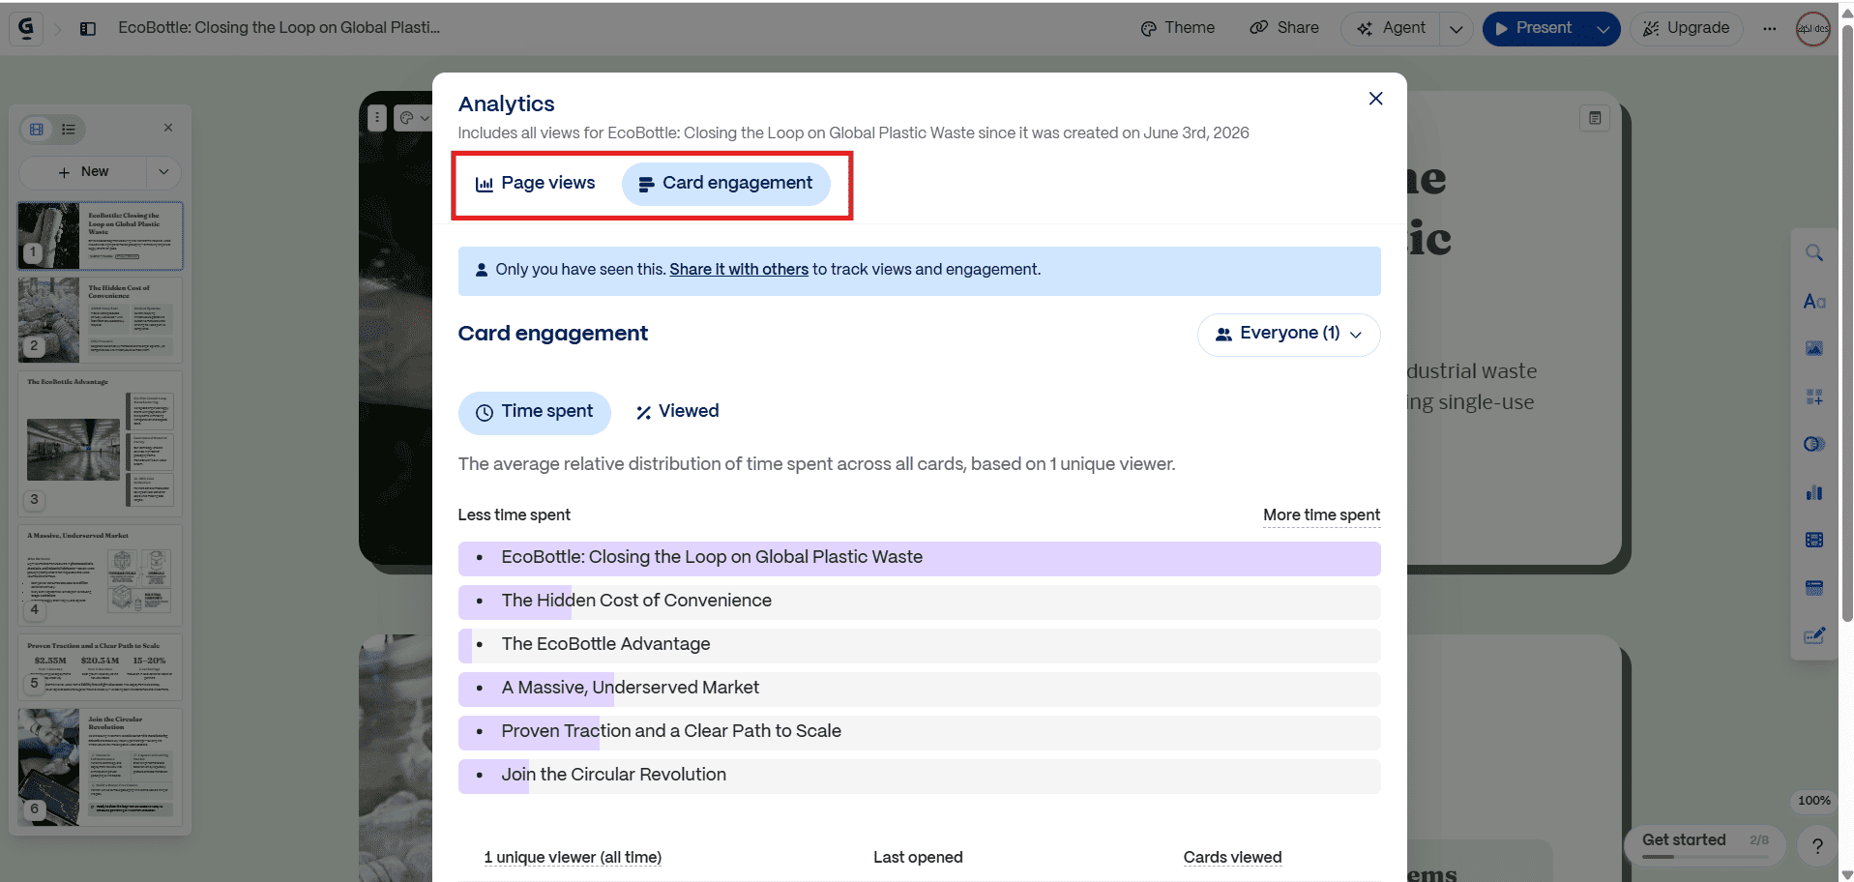Click the Upgrade button
This screenshot has height=882, width=1854.
1687,28
